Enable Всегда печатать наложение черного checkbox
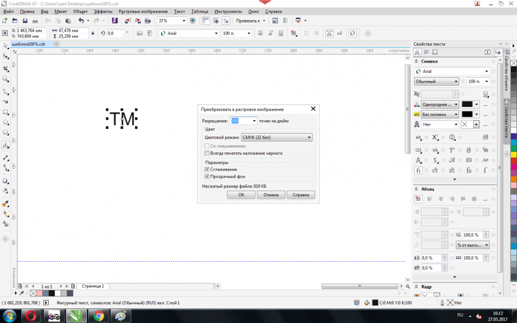The image size is (517, 323). (207, 154)
